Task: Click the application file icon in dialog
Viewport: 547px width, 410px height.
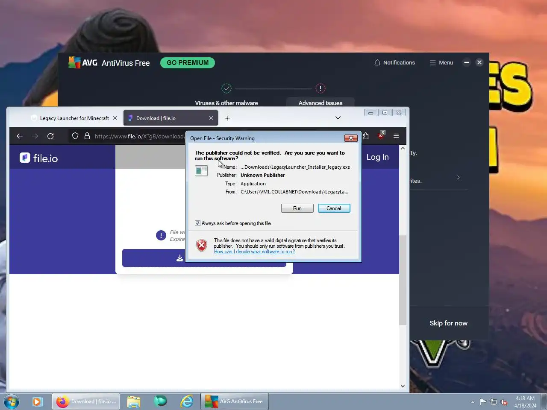Action: pos(201,171)
